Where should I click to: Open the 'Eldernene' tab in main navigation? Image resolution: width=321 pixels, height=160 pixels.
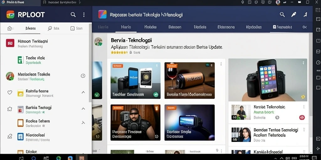click(226, 27)
